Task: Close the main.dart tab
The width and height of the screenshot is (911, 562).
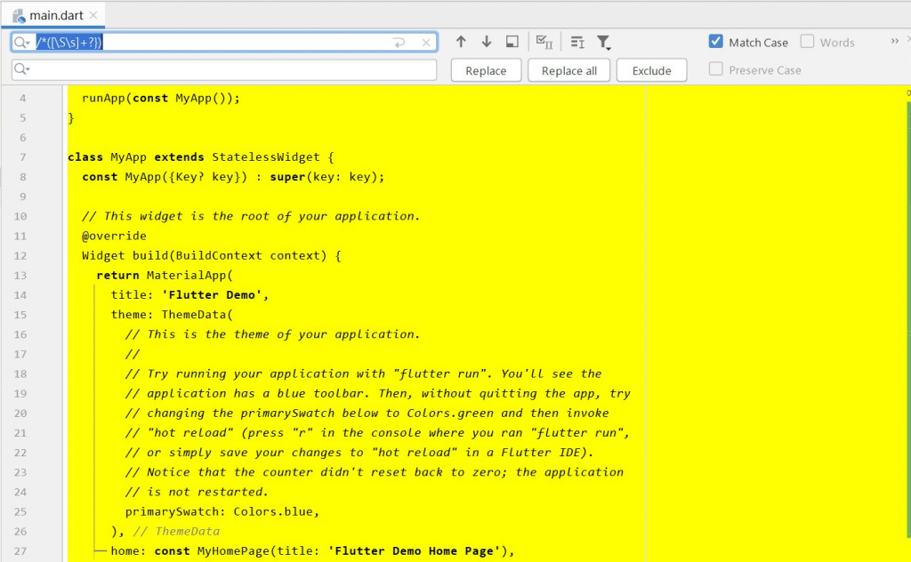Action: [x=93, y=16]
